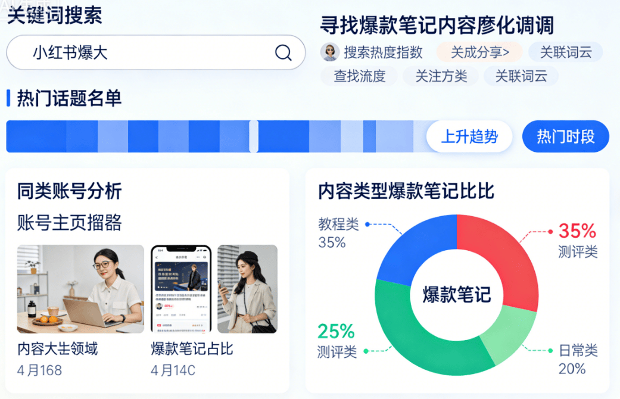Open the phone screenshot thumbnail

click(181, 289)
